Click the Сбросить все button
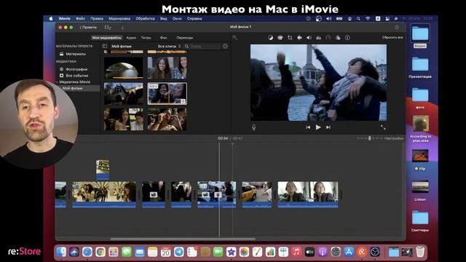466x262 pixels. pos(392,38)
